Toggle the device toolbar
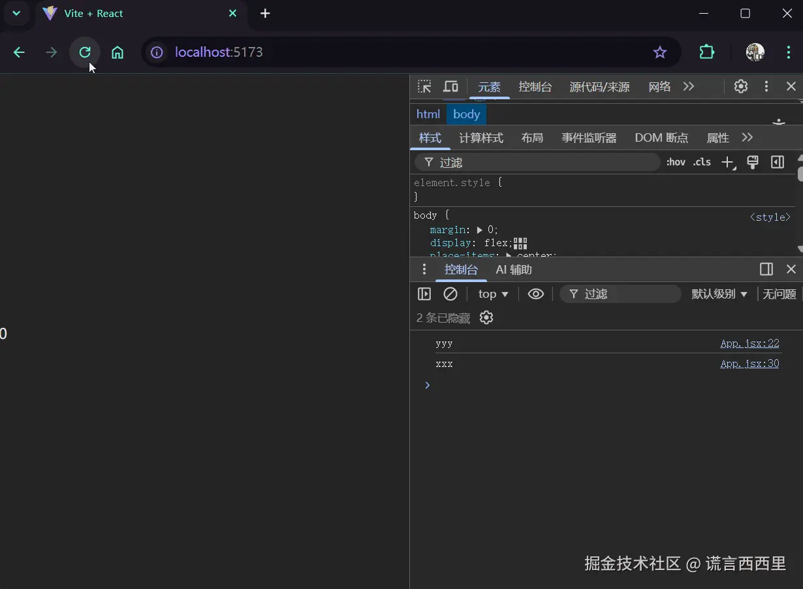Screen dimensions: 803x589 click(x=450, y=86)
